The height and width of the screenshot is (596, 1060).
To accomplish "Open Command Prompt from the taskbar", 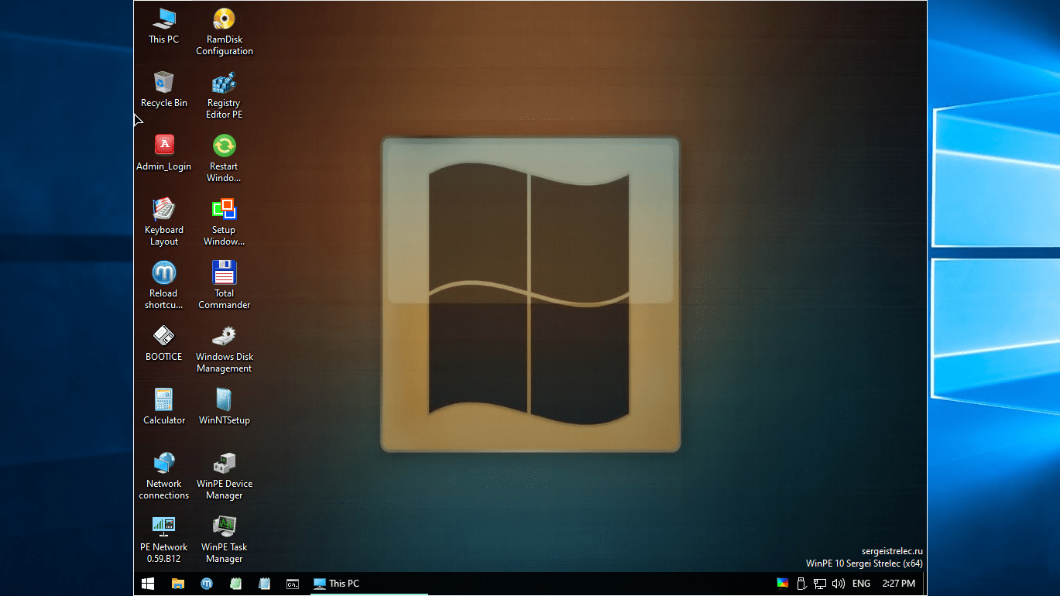I will point(293,584).
